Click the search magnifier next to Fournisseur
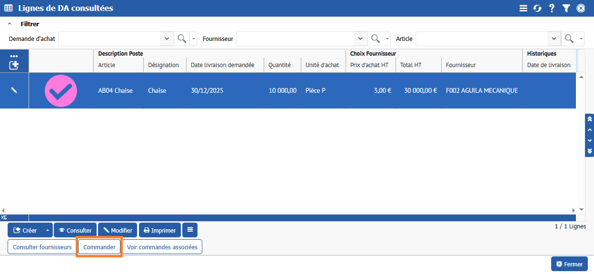Screen dimensions: 594x274 pos(375,39)
